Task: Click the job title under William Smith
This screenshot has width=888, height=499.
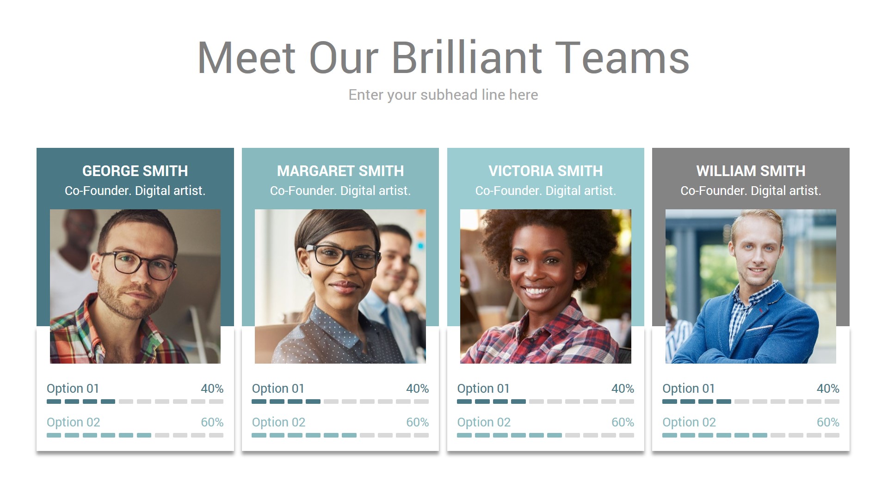Action: point(751,191)
